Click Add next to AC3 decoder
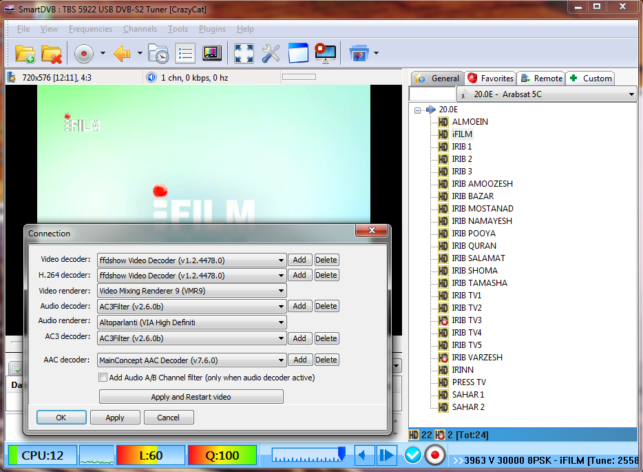 click(x=299, y=338)
